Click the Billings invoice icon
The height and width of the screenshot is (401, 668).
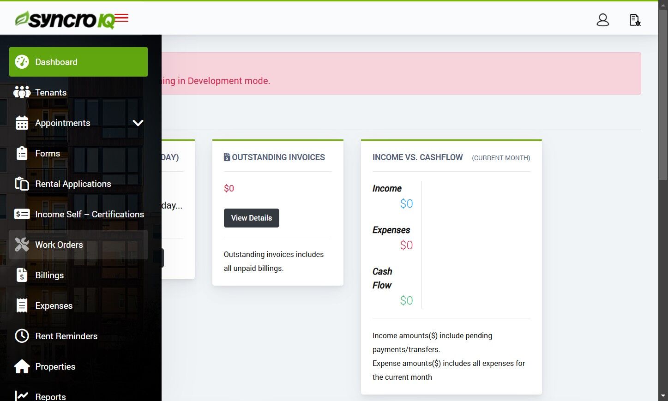22,275
